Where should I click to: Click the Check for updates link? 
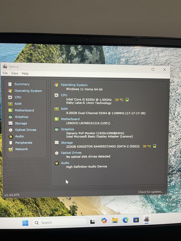(151, 192)
